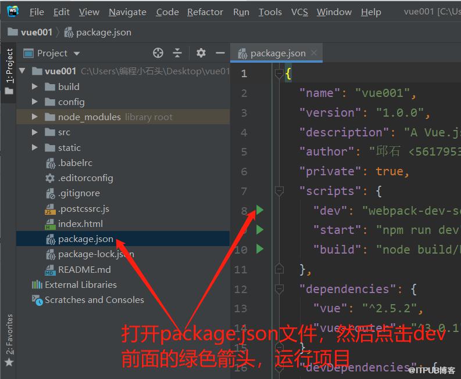The height and width of the screenshot is (379, 461).
Task: Select the index.html file
Action: (123, 223)
